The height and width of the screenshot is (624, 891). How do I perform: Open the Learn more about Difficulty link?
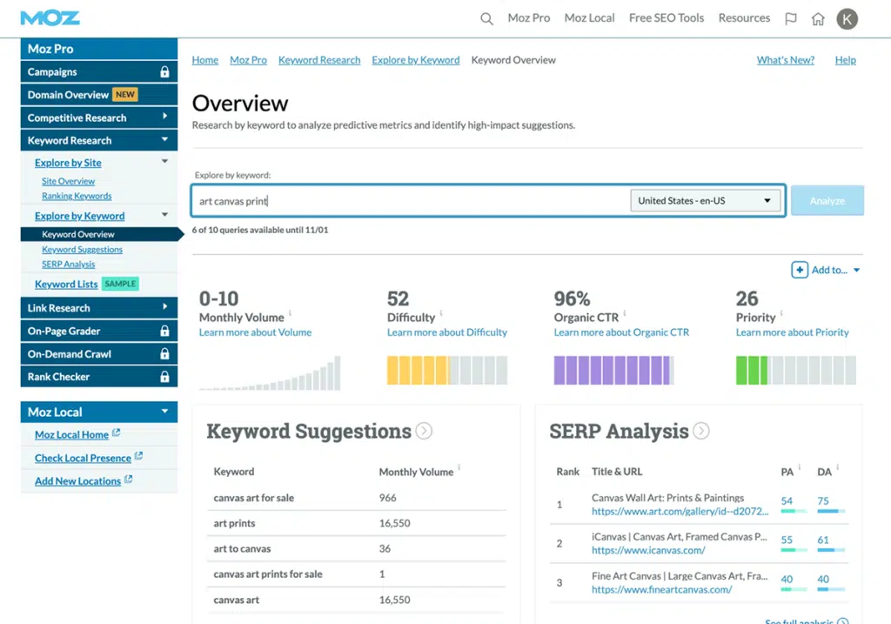pyautogui.click(x=446, y=332)
